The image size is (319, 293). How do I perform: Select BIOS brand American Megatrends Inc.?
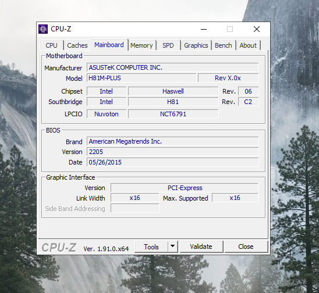point(173,141)
